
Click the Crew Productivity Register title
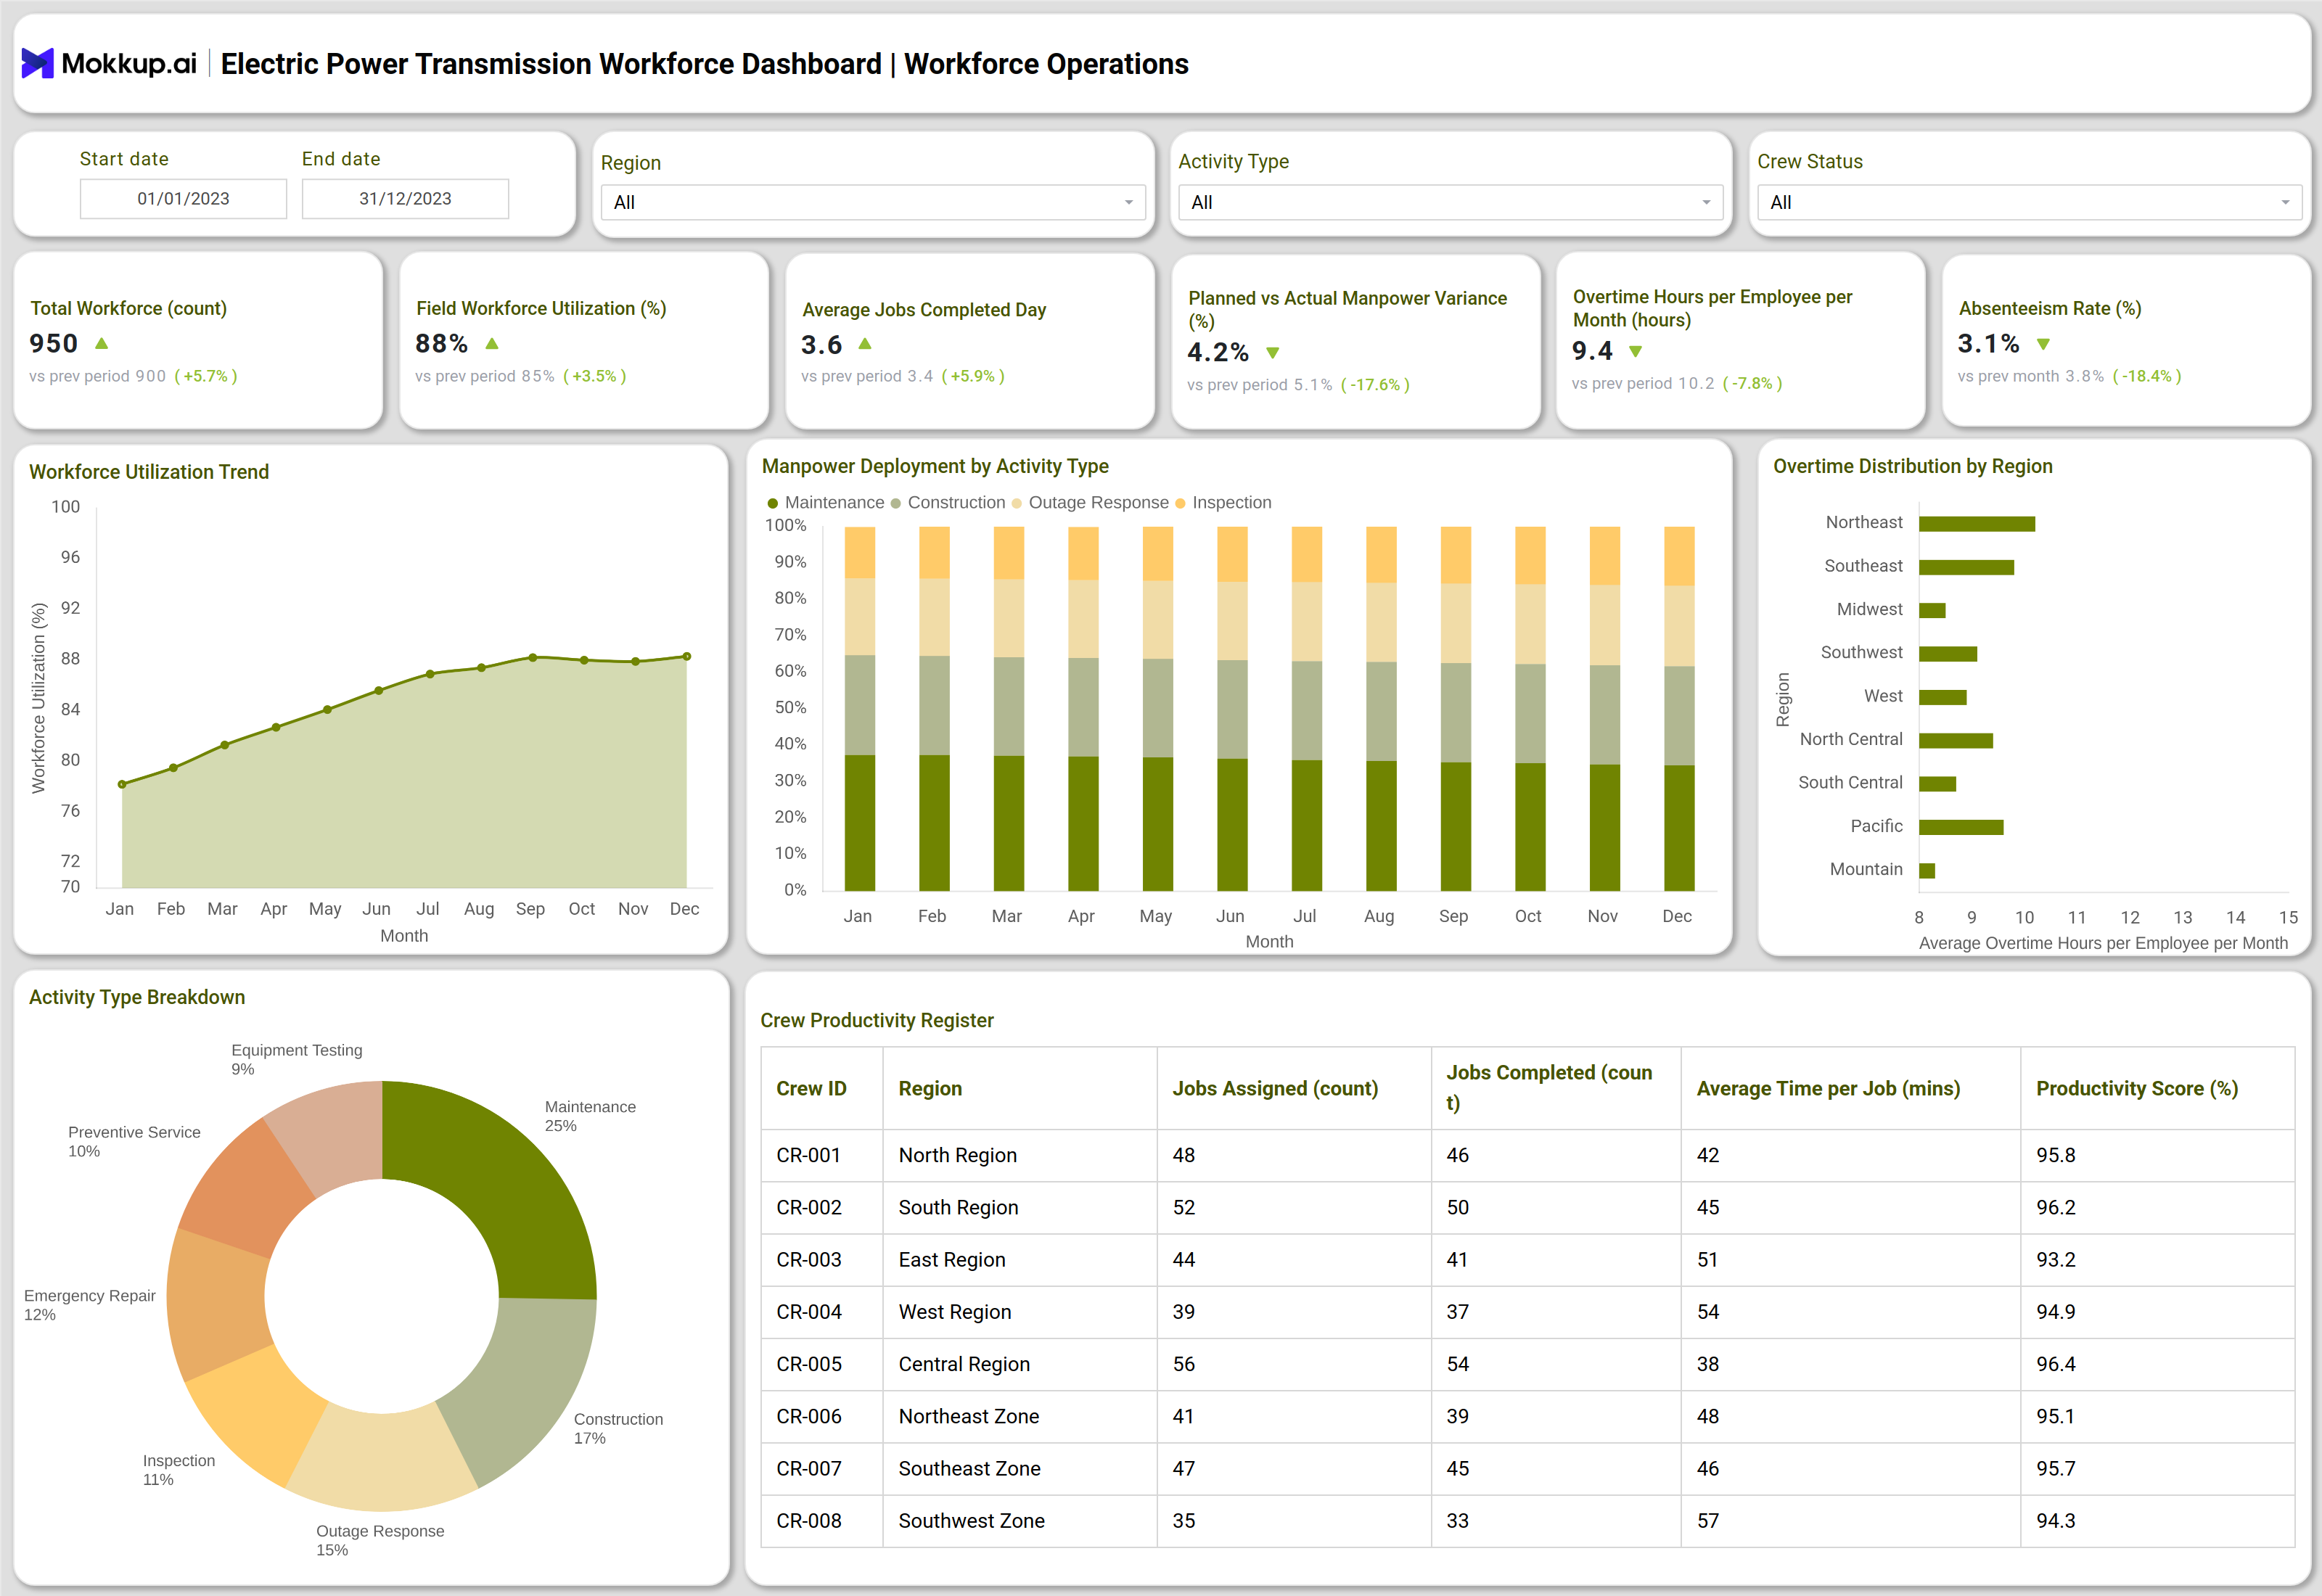pos(877,1020)
